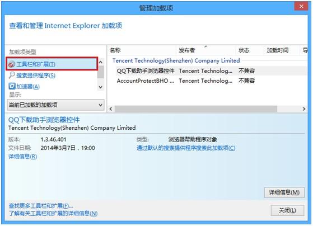This screenshot has width=313, height=226.
Task: Click type value 浏览器帮助程序对象
Action: [193, 139]
